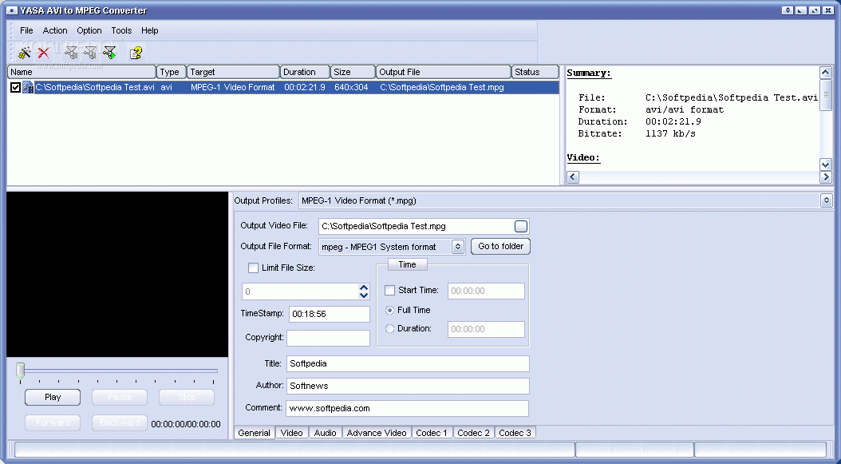
Task: Click the first greyed-out funnel toolbar icon
Action: click(71, 53)
